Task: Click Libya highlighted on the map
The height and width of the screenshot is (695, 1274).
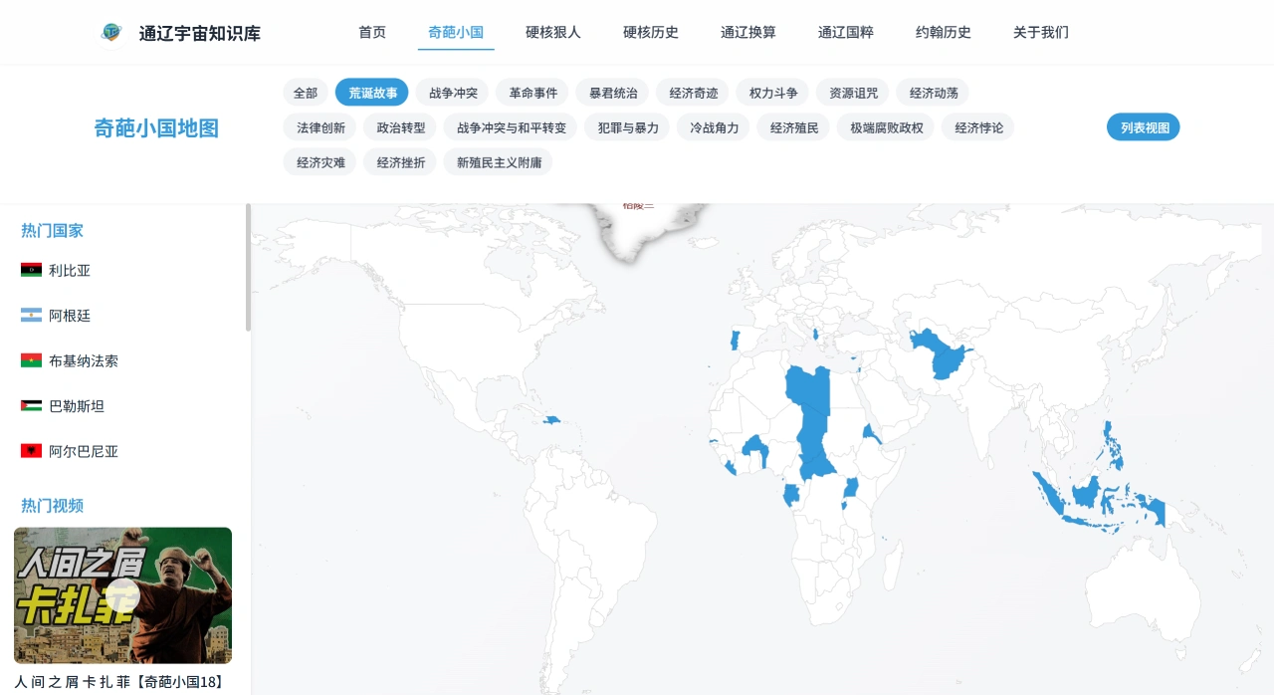Action: pos(806,388)
